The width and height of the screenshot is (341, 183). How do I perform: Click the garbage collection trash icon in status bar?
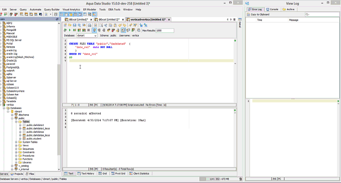click(240, 179)
